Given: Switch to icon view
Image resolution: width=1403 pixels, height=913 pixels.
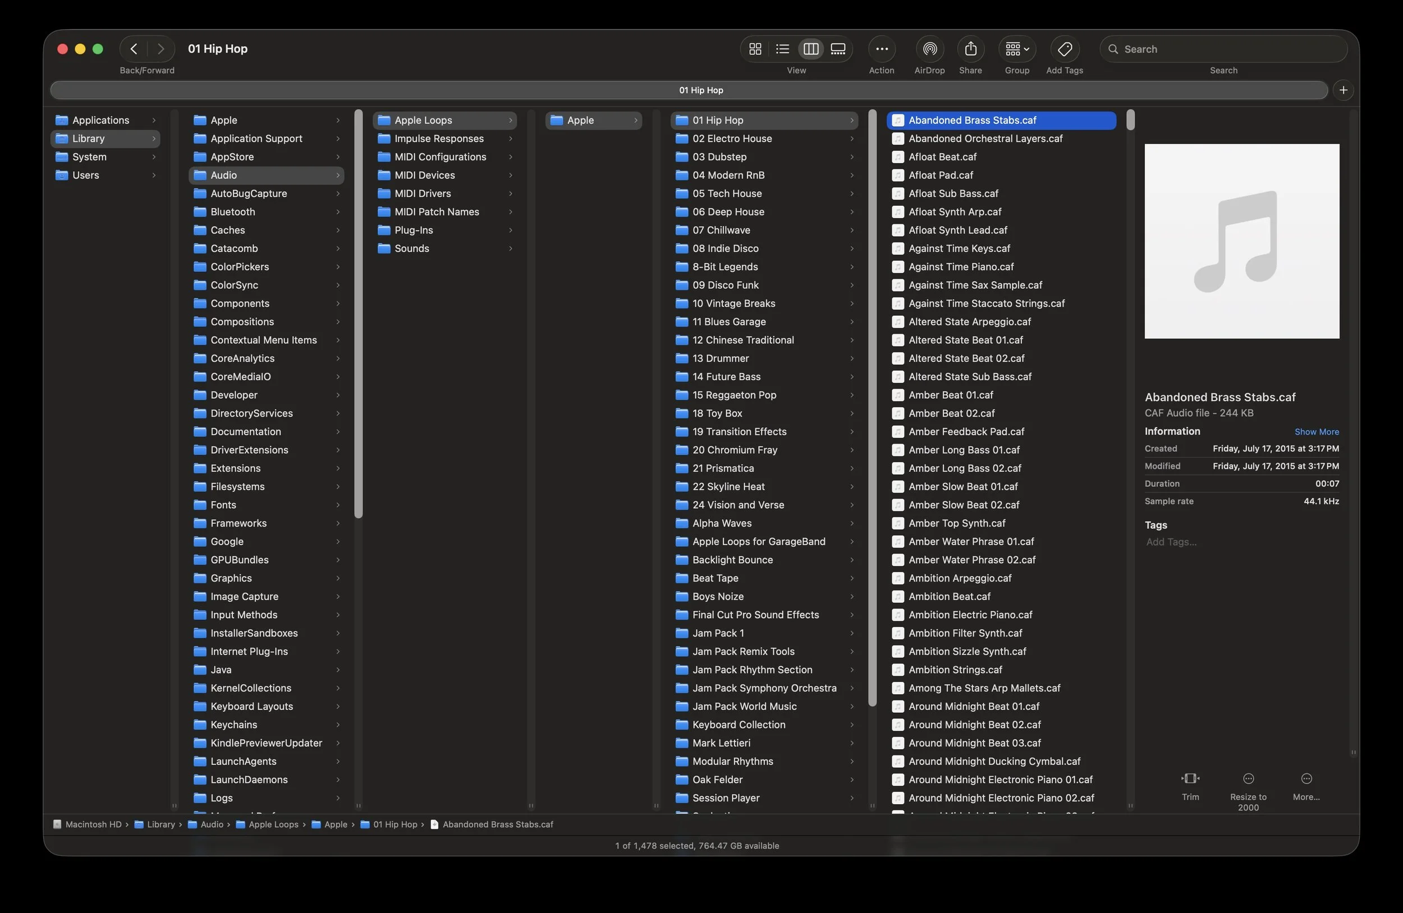Looking at the screenshot, I should coord(755,49).
